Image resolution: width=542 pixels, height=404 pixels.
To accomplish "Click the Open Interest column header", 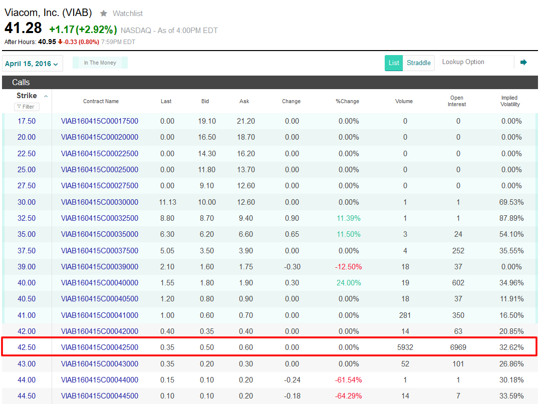I will (x=457, y=101).
